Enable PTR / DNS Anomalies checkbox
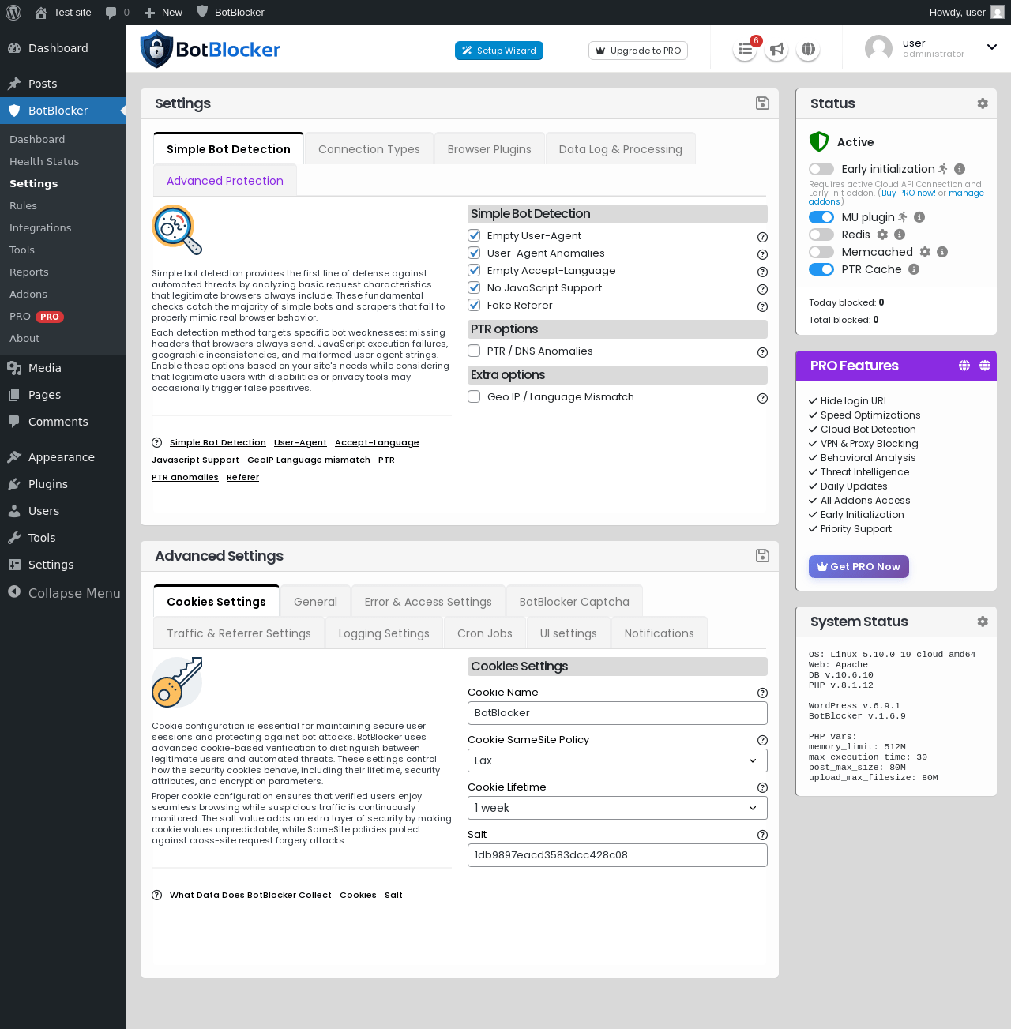The image size is (1011, 1029). click(474, 351)
